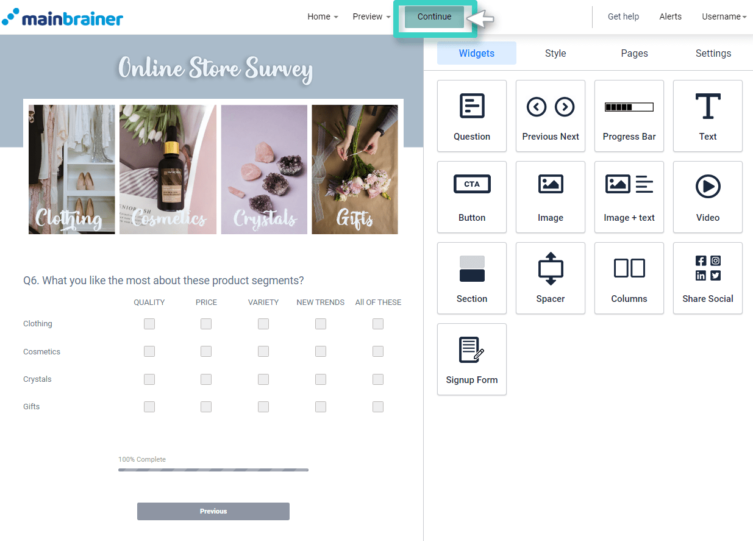Open the Preview dropdown menu

[x=371, y=16]
